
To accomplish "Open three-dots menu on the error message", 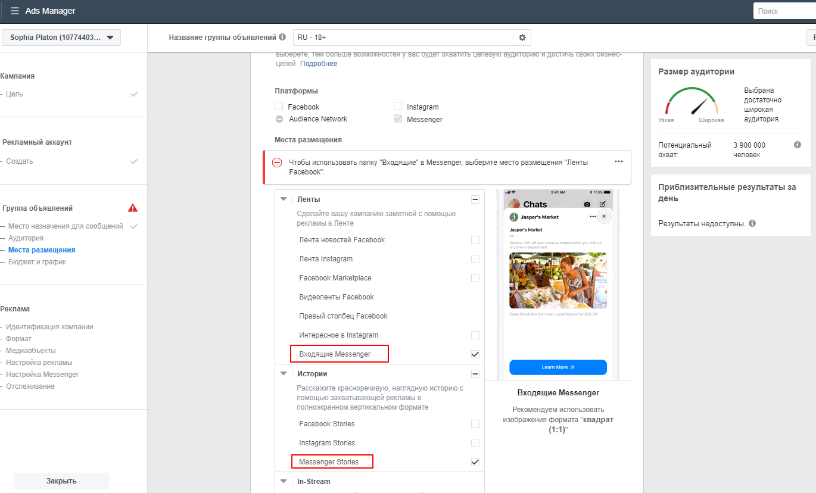I will [619, 161].
